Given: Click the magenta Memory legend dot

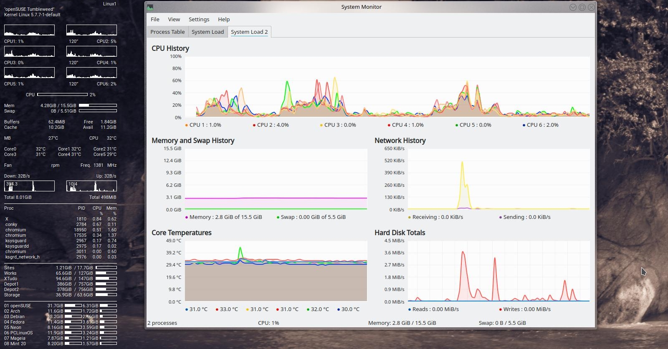Looking at the screenshot, I should coord(186,217).
